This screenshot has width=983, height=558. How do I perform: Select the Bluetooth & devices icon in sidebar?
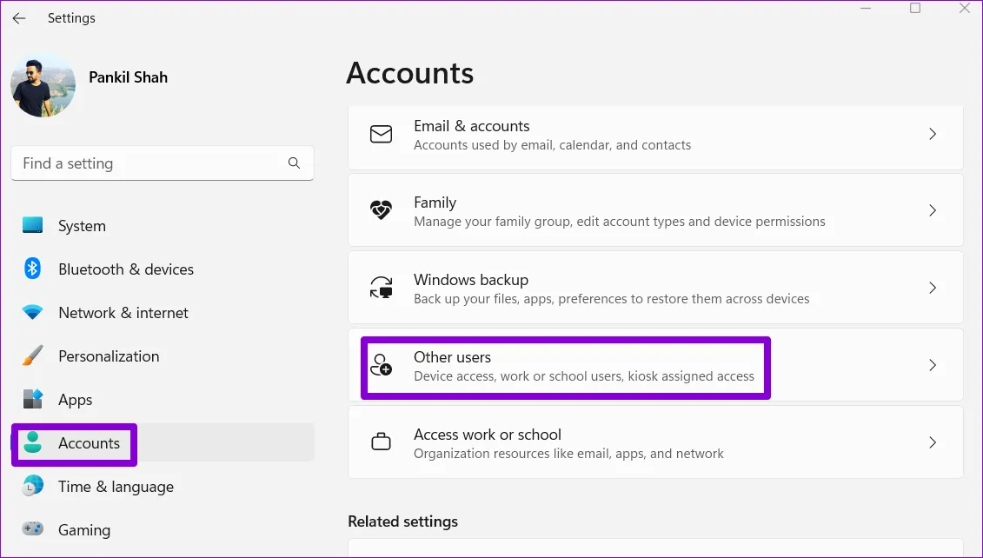31,269
